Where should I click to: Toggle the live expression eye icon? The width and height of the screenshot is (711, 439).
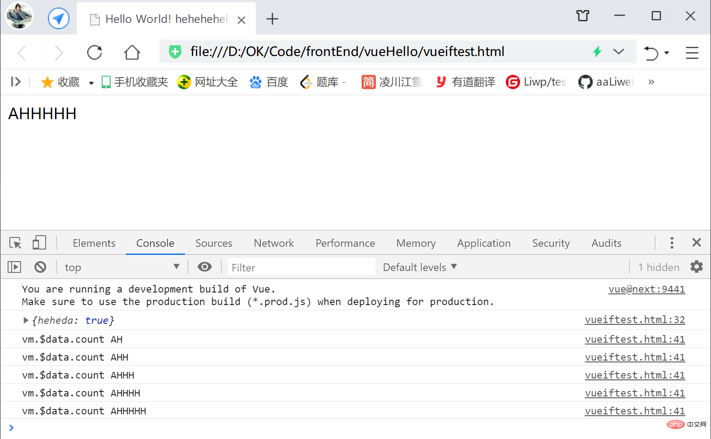205,267
